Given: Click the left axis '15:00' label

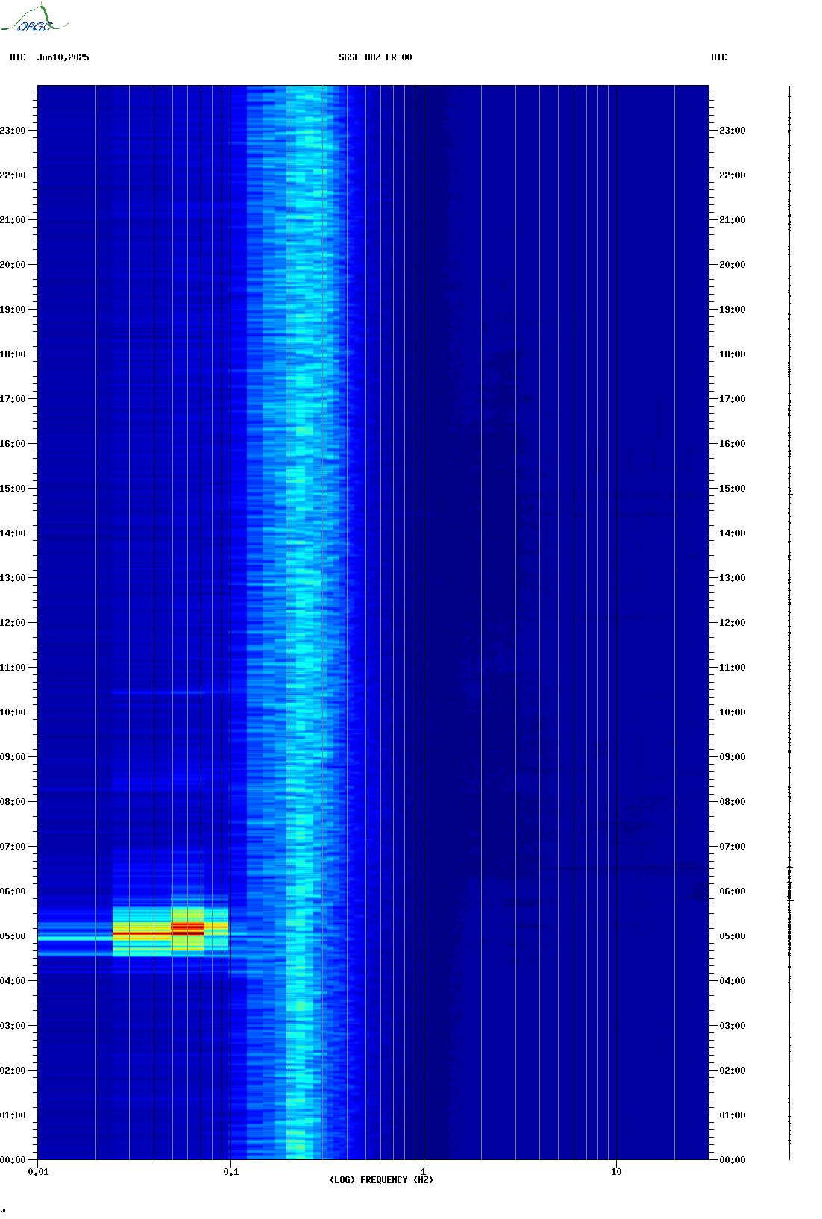Looking at the screenshot, I should pyautogui.click(x=13, y=489).
